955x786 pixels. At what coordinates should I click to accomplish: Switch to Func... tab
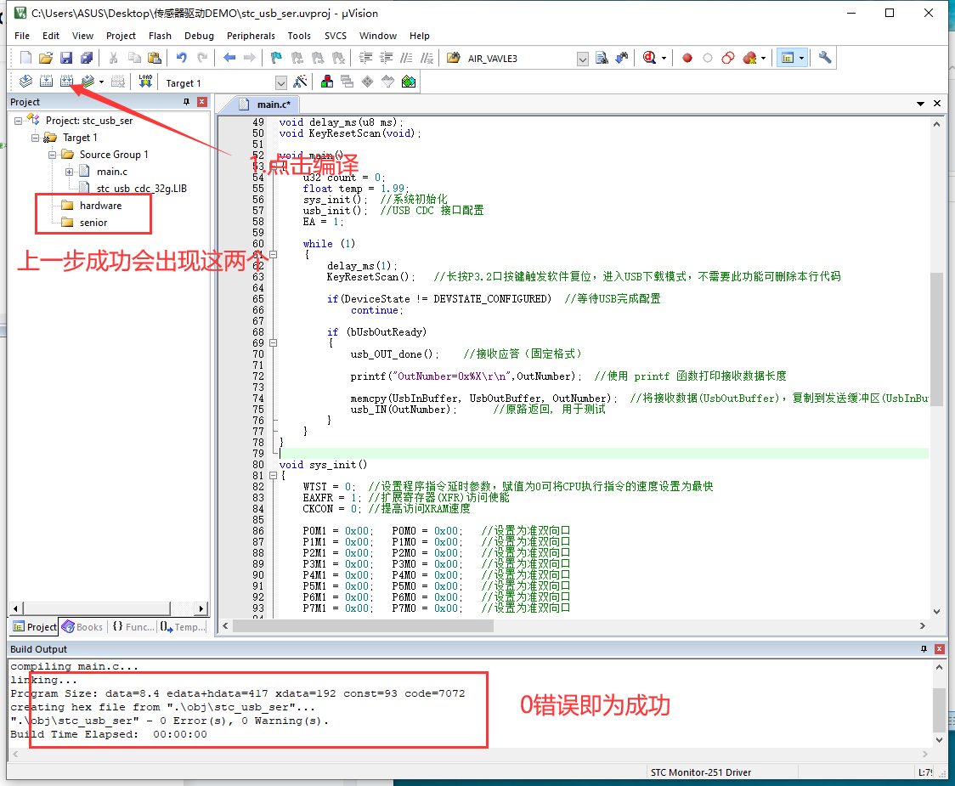point(133,627)
